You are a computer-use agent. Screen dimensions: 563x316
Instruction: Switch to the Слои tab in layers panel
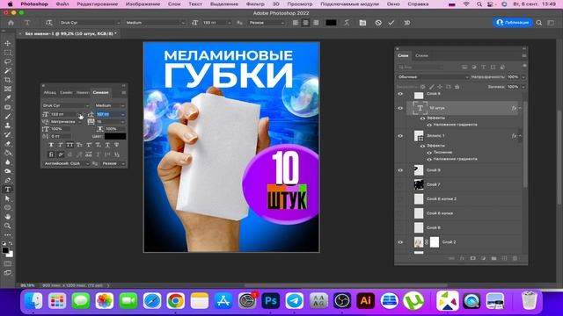[x=403, y=55]
